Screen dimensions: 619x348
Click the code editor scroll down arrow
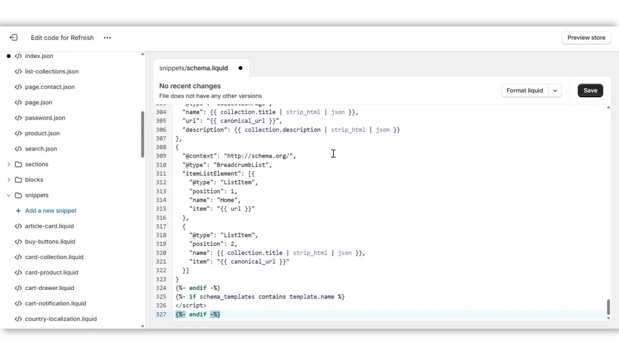point(608,318)
